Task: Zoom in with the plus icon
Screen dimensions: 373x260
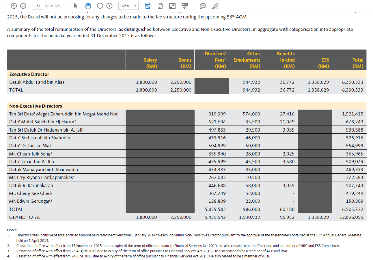Action: (x=109, y=6)
